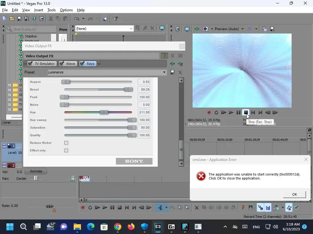Open the Insert menu

39,10
